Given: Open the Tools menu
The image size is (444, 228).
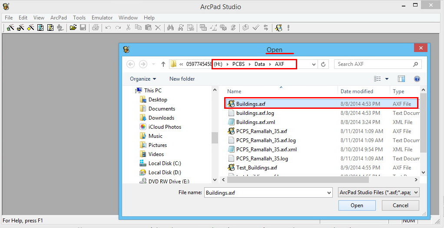Looking at the screenshot, I should coord(79,17).
